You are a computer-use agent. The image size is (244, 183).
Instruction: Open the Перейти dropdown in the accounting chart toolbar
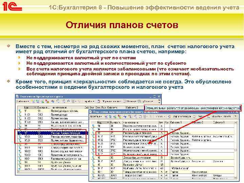coord(89,101)
